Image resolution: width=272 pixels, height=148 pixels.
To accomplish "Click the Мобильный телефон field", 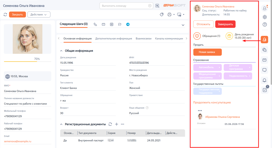I will click(x=28, y=116).
